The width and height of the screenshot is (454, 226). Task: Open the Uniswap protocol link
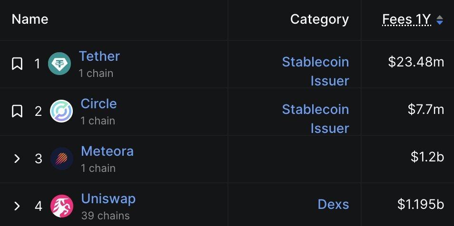(x=108, y=198)
